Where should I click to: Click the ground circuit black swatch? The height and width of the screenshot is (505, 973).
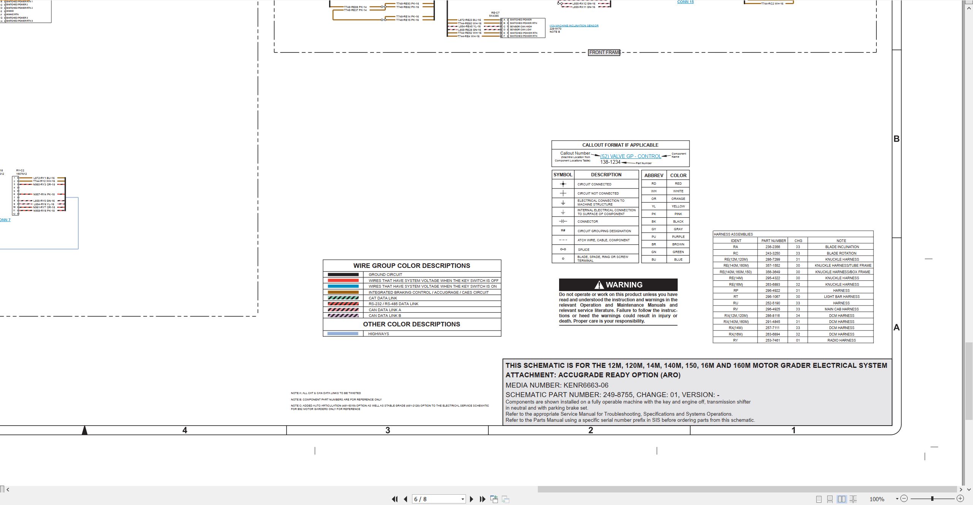click(x=343, y=274)
